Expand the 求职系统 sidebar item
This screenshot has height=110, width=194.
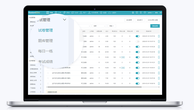41,77
